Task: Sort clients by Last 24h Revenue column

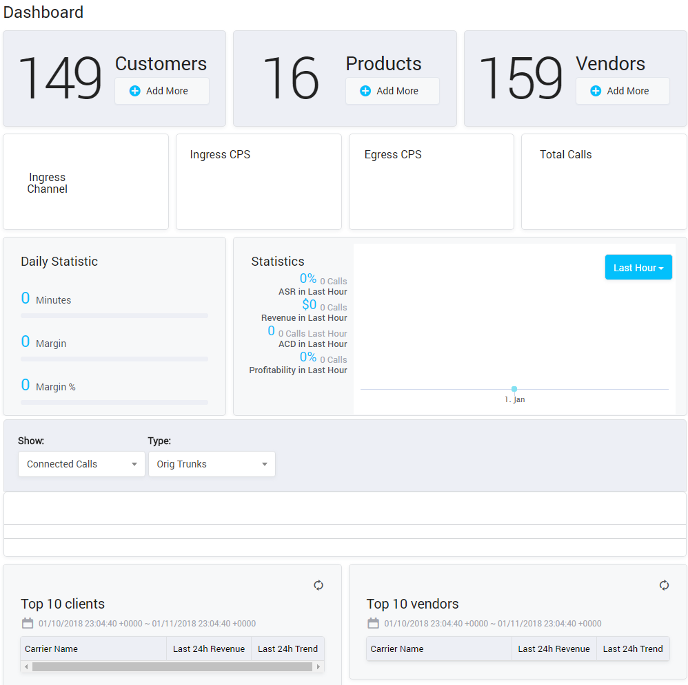Action: 209,649
